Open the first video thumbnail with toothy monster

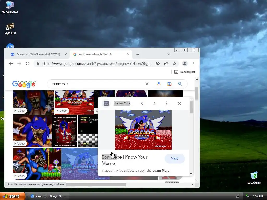pyautogui.click(x=33, y=102)
